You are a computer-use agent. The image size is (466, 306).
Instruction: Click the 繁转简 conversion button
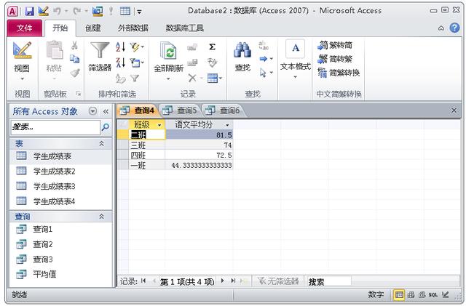click(x=335, y=45)
